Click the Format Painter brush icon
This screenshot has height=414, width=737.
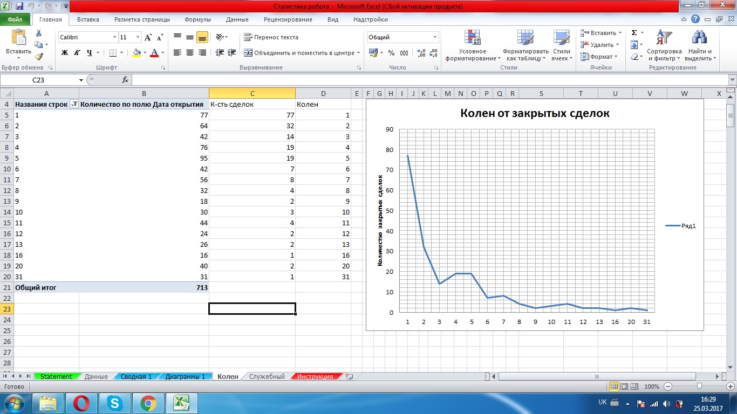39,56
